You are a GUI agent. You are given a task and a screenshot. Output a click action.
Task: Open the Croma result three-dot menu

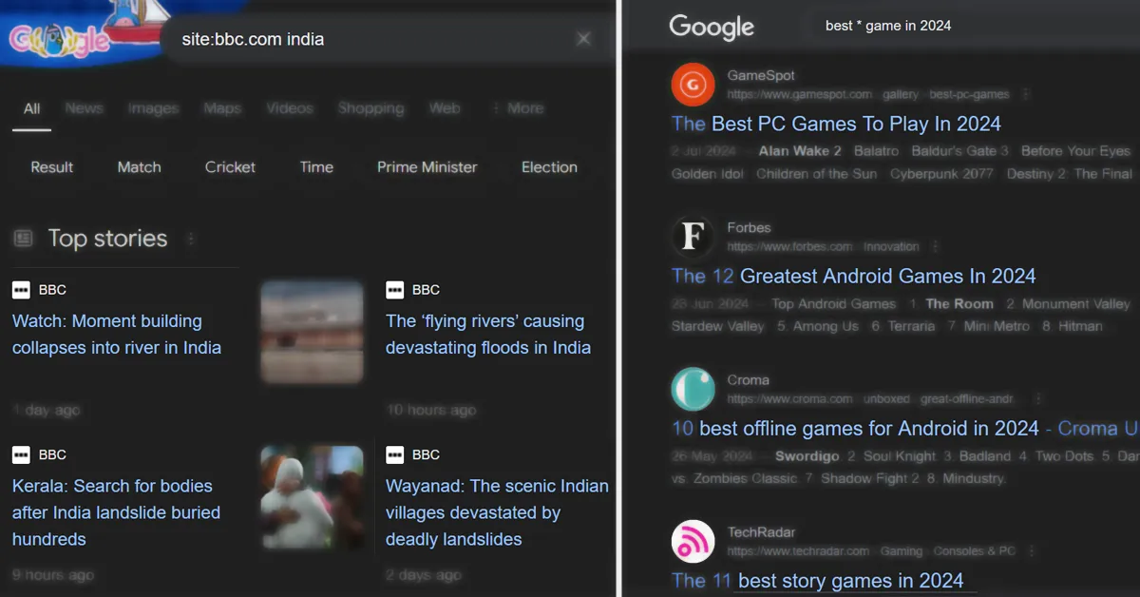1038,399
